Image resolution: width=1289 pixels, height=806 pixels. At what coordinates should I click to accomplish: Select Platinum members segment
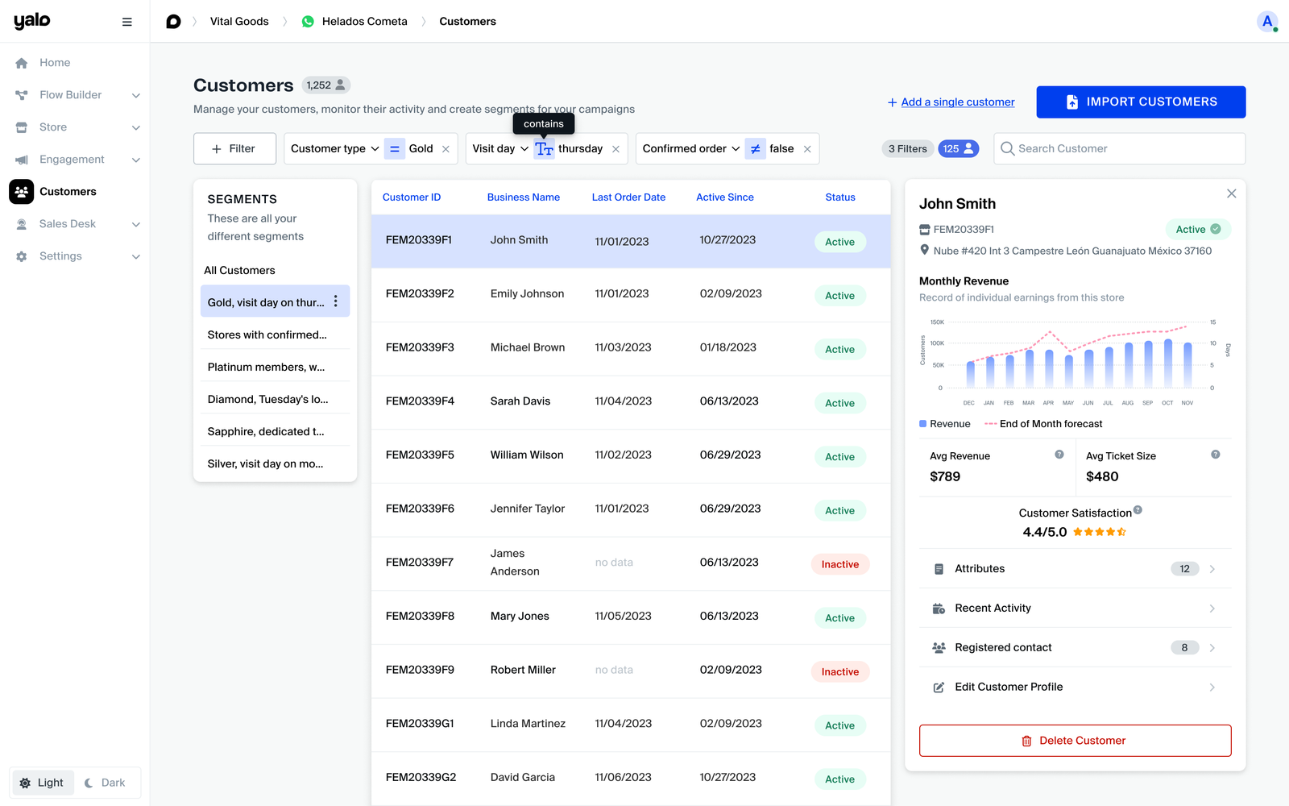pyautogui.click(x=275, y=367)
